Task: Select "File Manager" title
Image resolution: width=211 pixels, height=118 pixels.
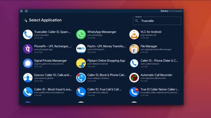Action: coord(149,46)
